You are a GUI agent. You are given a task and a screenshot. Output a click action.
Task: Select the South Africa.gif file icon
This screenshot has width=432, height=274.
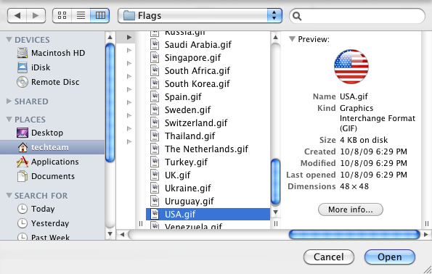click(x=155, y=70)
